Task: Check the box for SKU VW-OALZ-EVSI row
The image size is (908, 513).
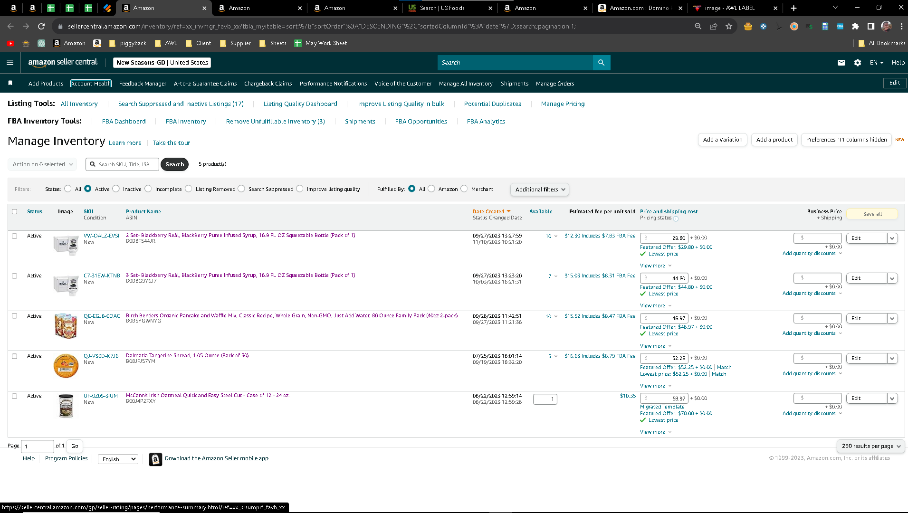Action: coord(14,236)
